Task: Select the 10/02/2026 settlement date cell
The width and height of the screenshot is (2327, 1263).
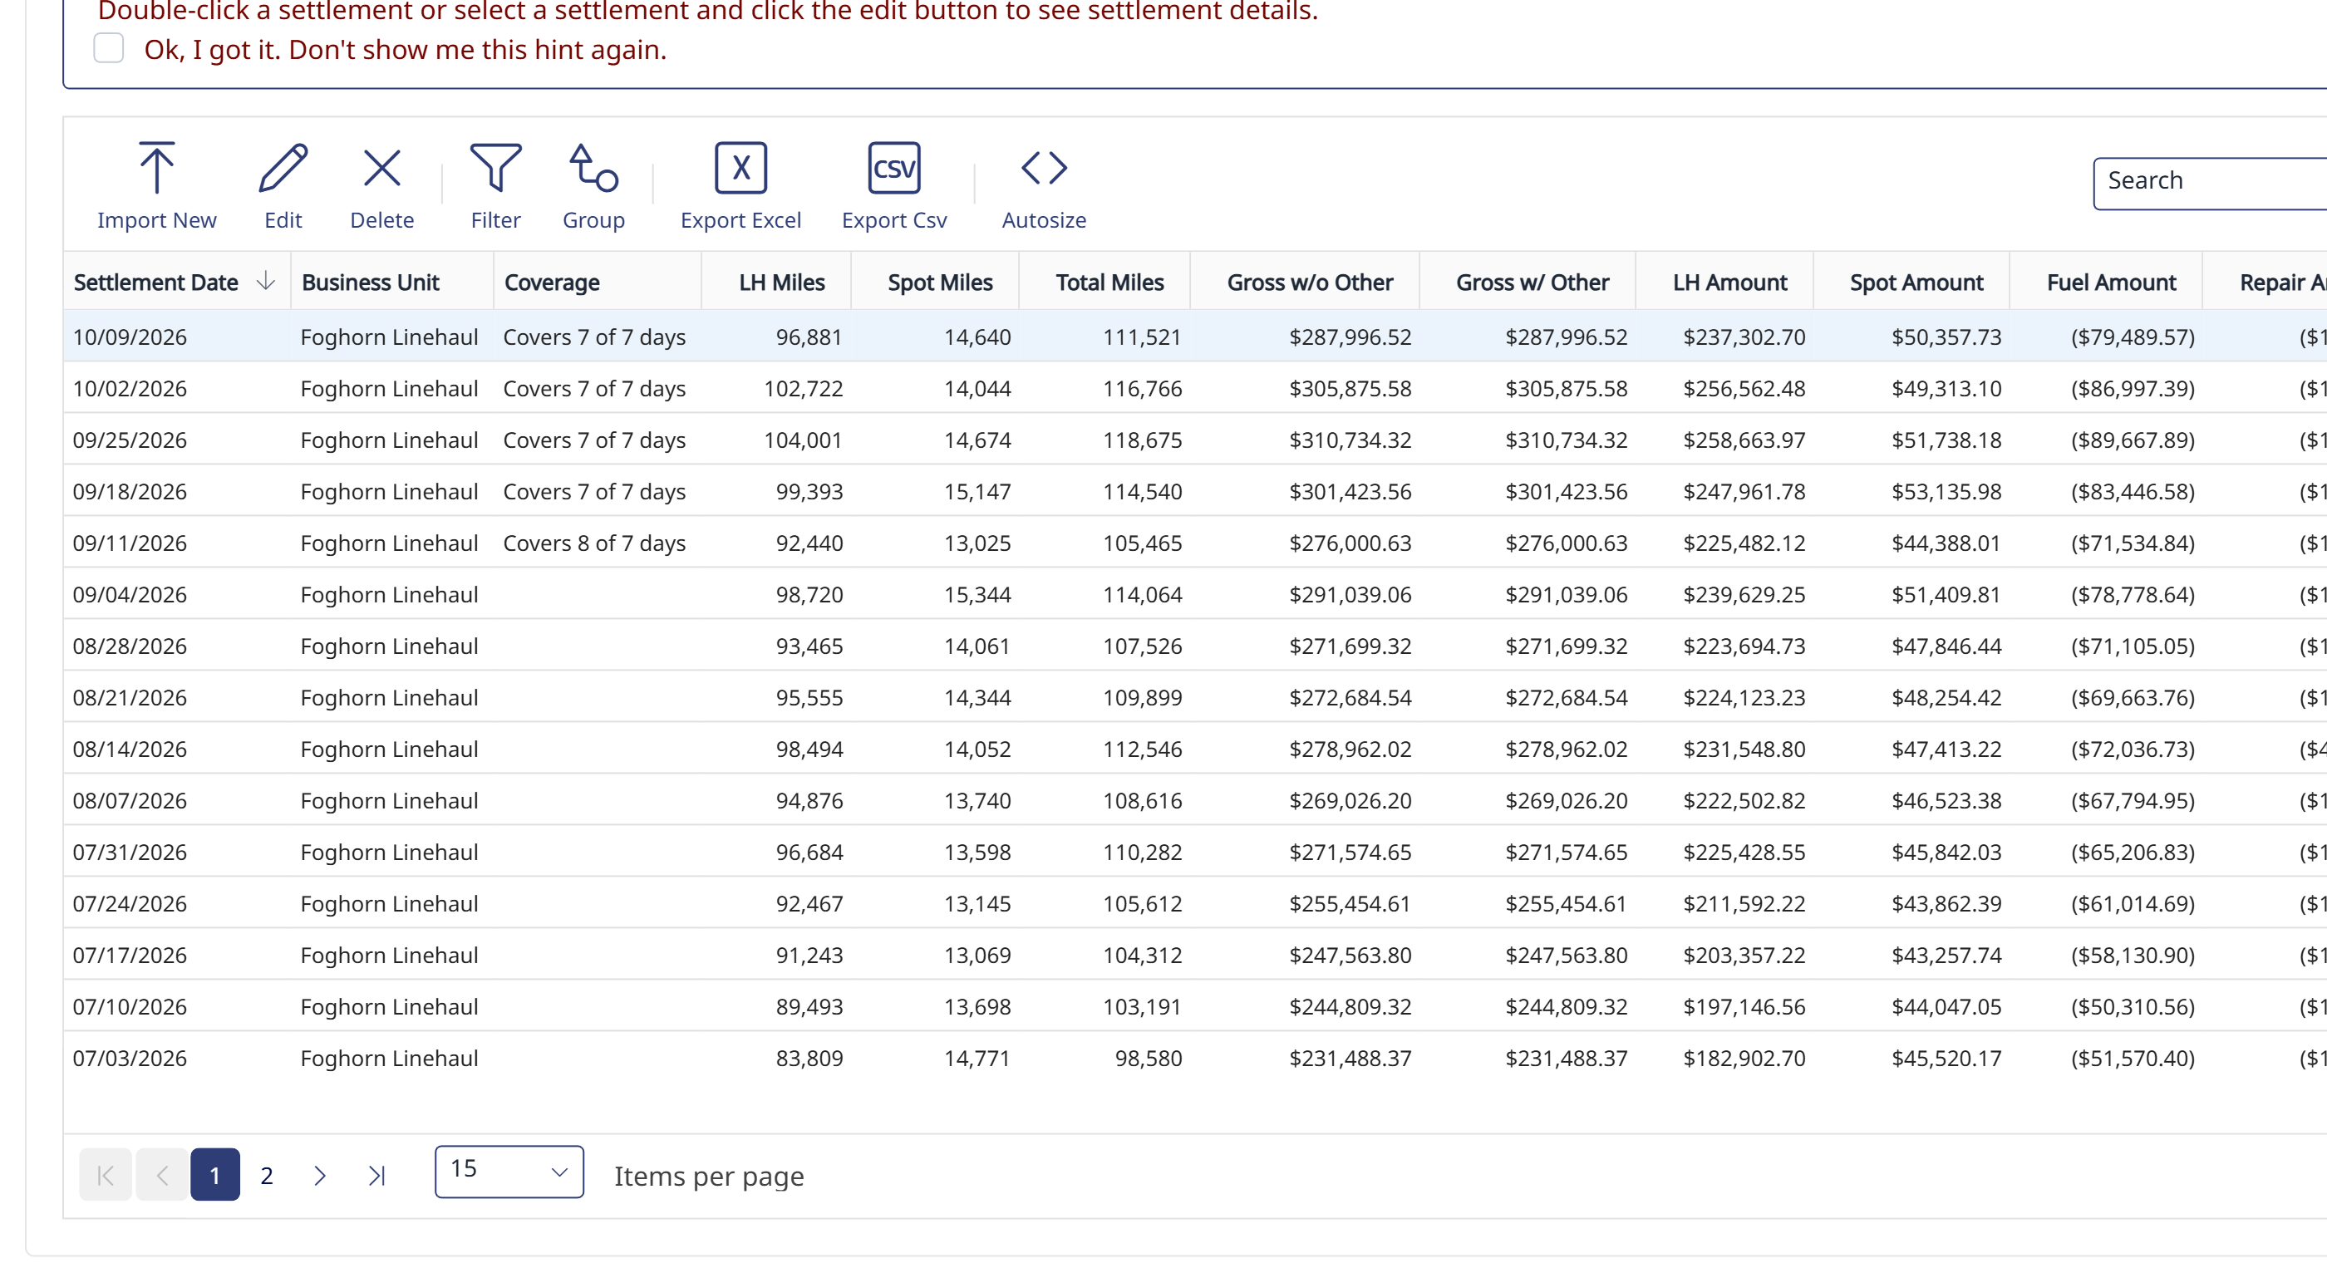Action: coord(129,389)
